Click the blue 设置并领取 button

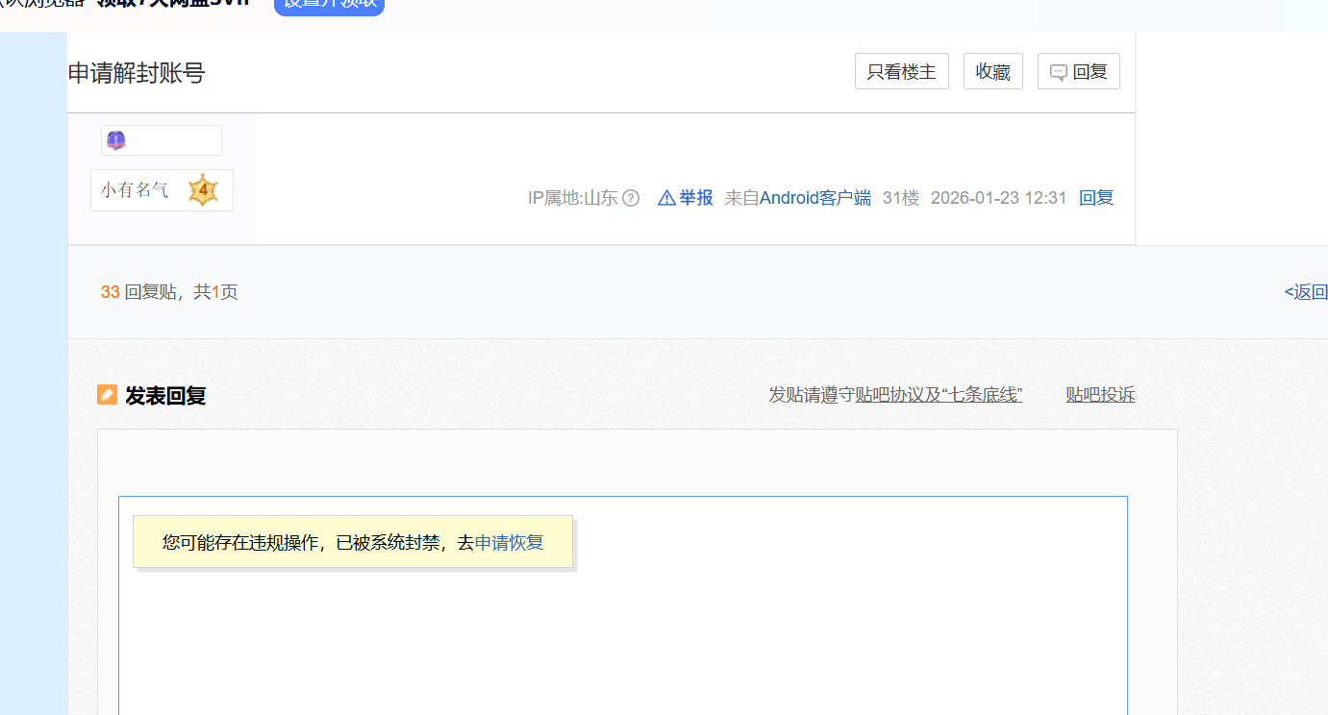[x=329, y=5]
